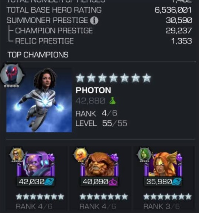This screenshot has height=213, width=199.
Task: Select the Relic Prestige row
Action: [x=100, y=41]
